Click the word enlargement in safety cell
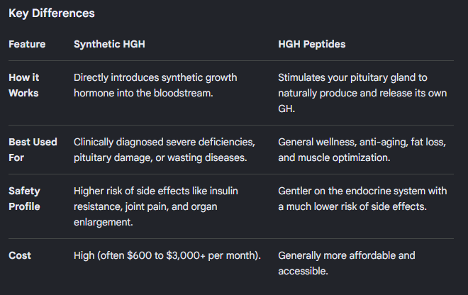 (x=103, y=222)
